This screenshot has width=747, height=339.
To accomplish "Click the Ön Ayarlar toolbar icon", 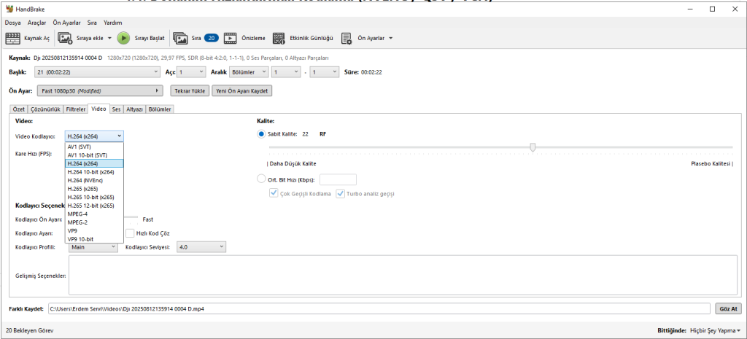I will pos(347,39).
